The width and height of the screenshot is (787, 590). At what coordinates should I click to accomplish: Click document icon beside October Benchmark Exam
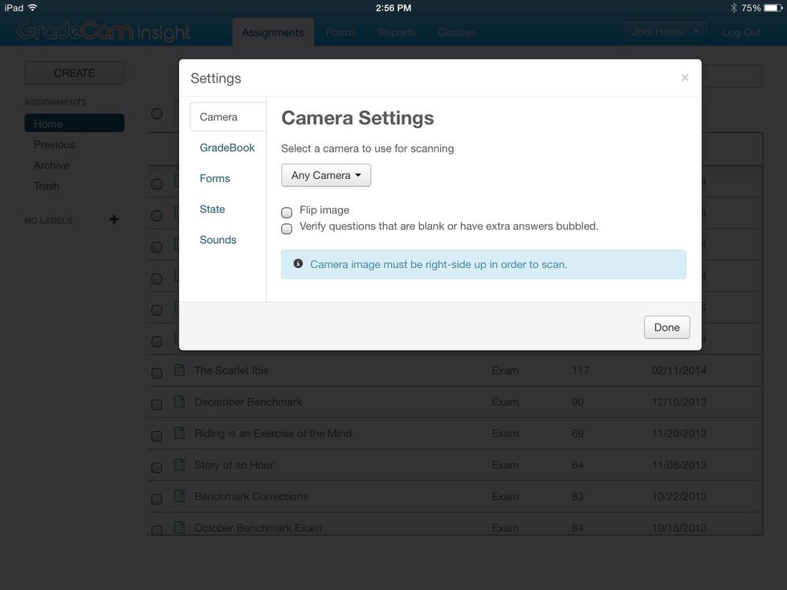pyautogui.click(x=179, y=528)
